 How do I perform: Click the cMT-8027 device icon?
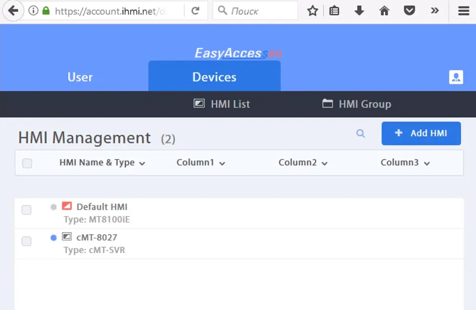click(67, 236)
